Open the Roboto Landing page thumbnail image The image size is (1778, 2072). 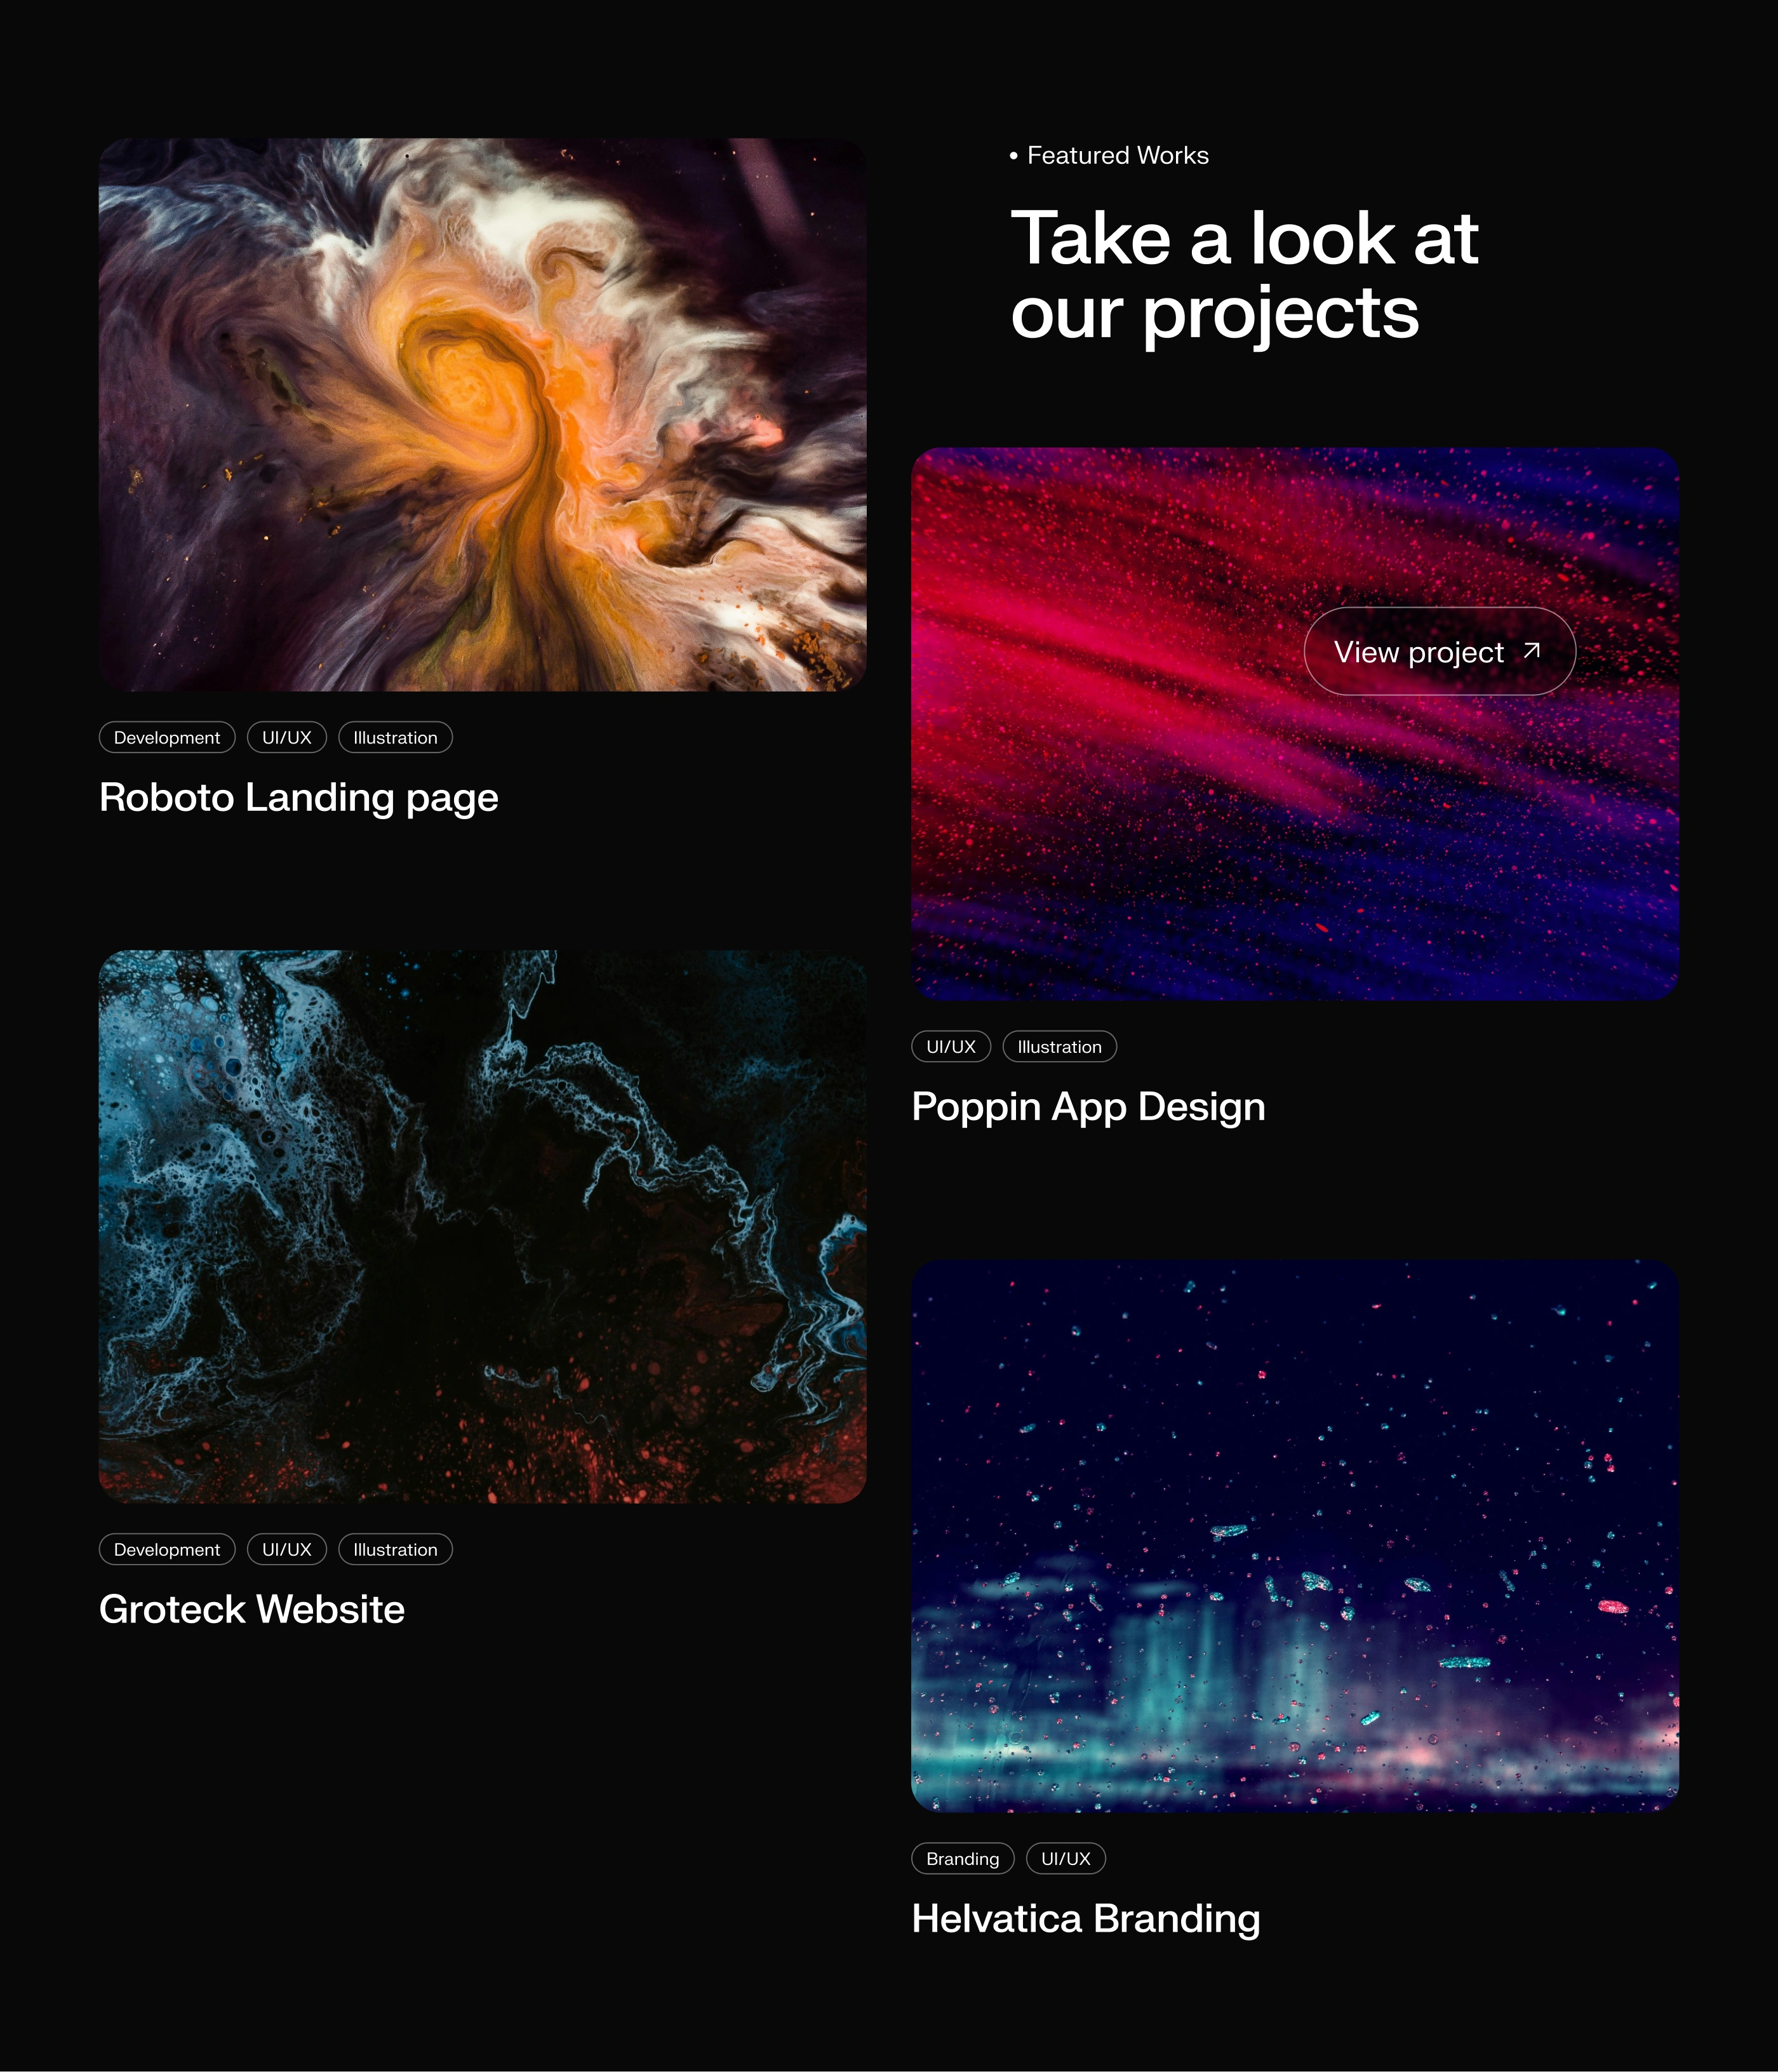point(482,414)
